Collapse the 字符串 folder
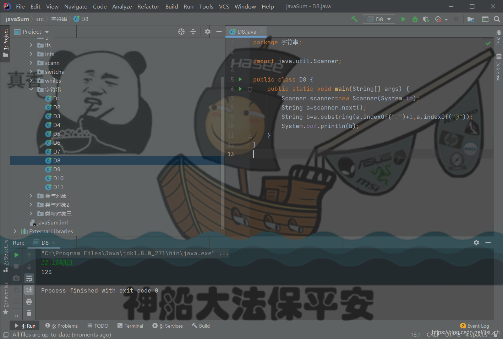The width and height of the screenshot is (503, 339). (x=31, y=89)
